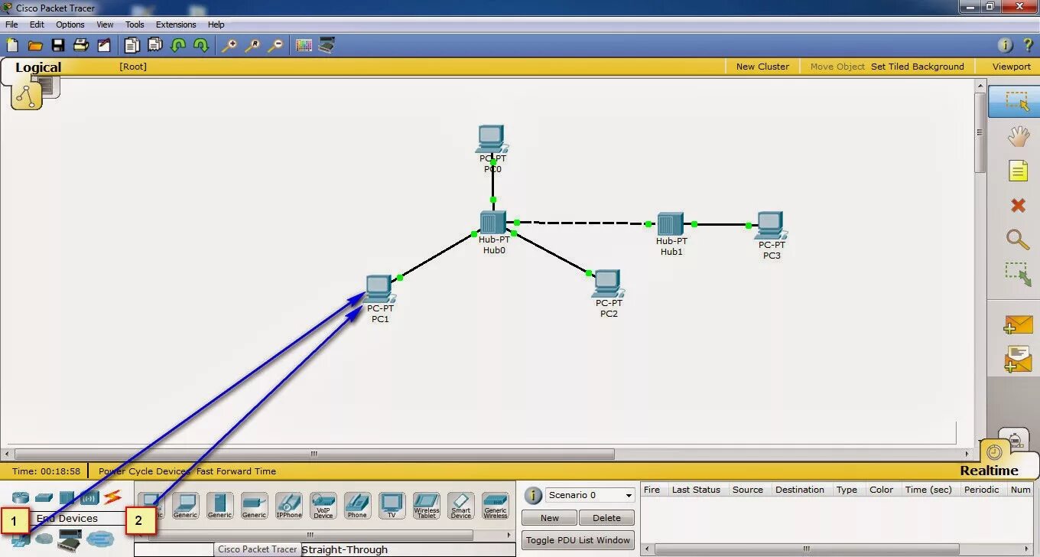Click the New scenario button

[549, 518]
